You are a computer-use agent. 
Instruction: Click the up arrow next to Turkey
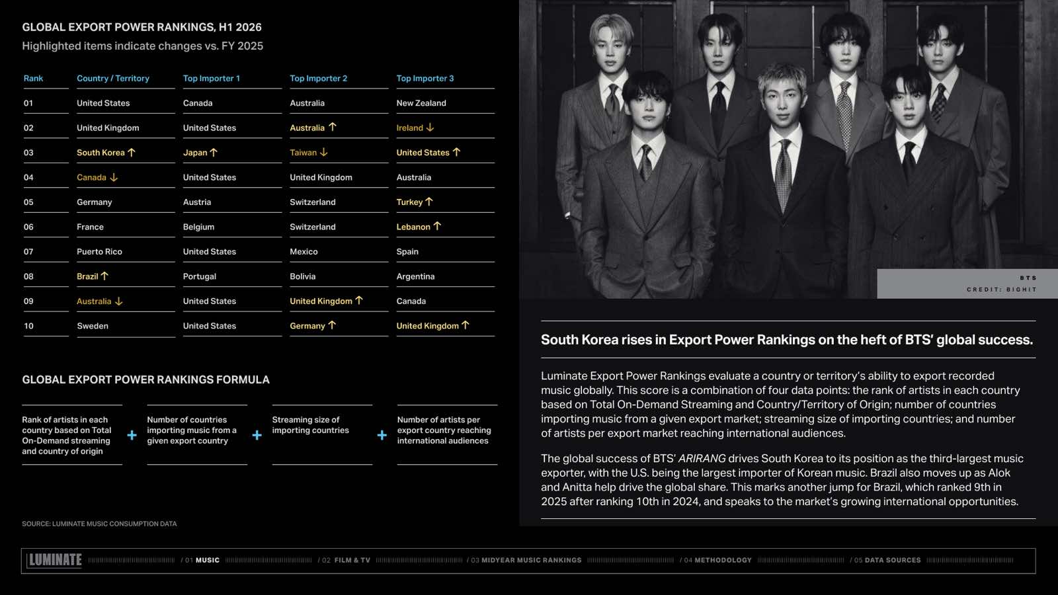click(429, 202)
